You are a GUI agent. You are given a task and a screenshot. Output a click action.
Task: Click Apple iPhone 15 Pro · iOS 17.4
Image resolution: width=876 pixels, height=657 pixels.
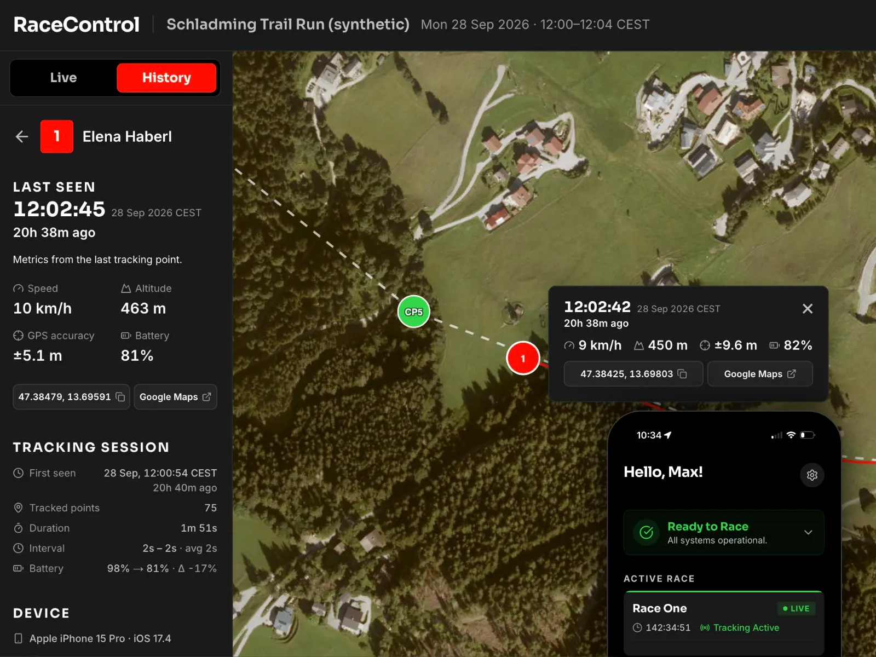tap(100, 638)
